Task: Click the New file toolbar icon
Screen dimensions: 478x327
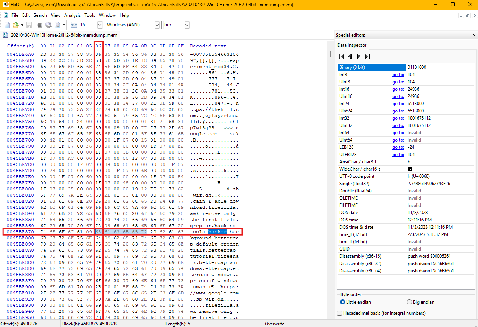Action: (7, 25)
